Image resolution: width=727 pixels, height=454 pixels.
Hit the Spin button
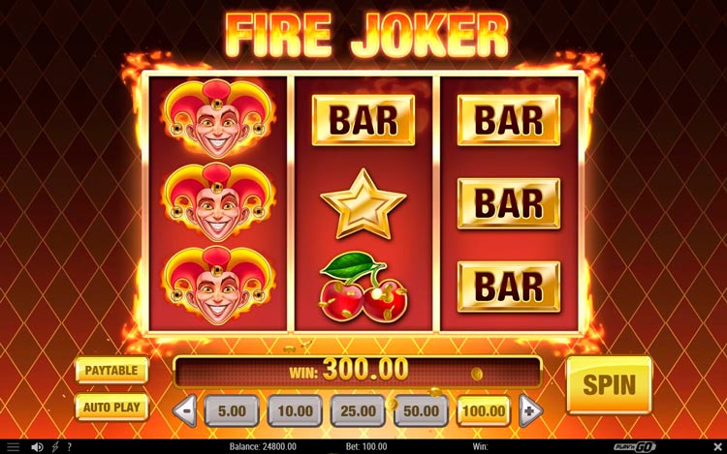tap(610, 384)
